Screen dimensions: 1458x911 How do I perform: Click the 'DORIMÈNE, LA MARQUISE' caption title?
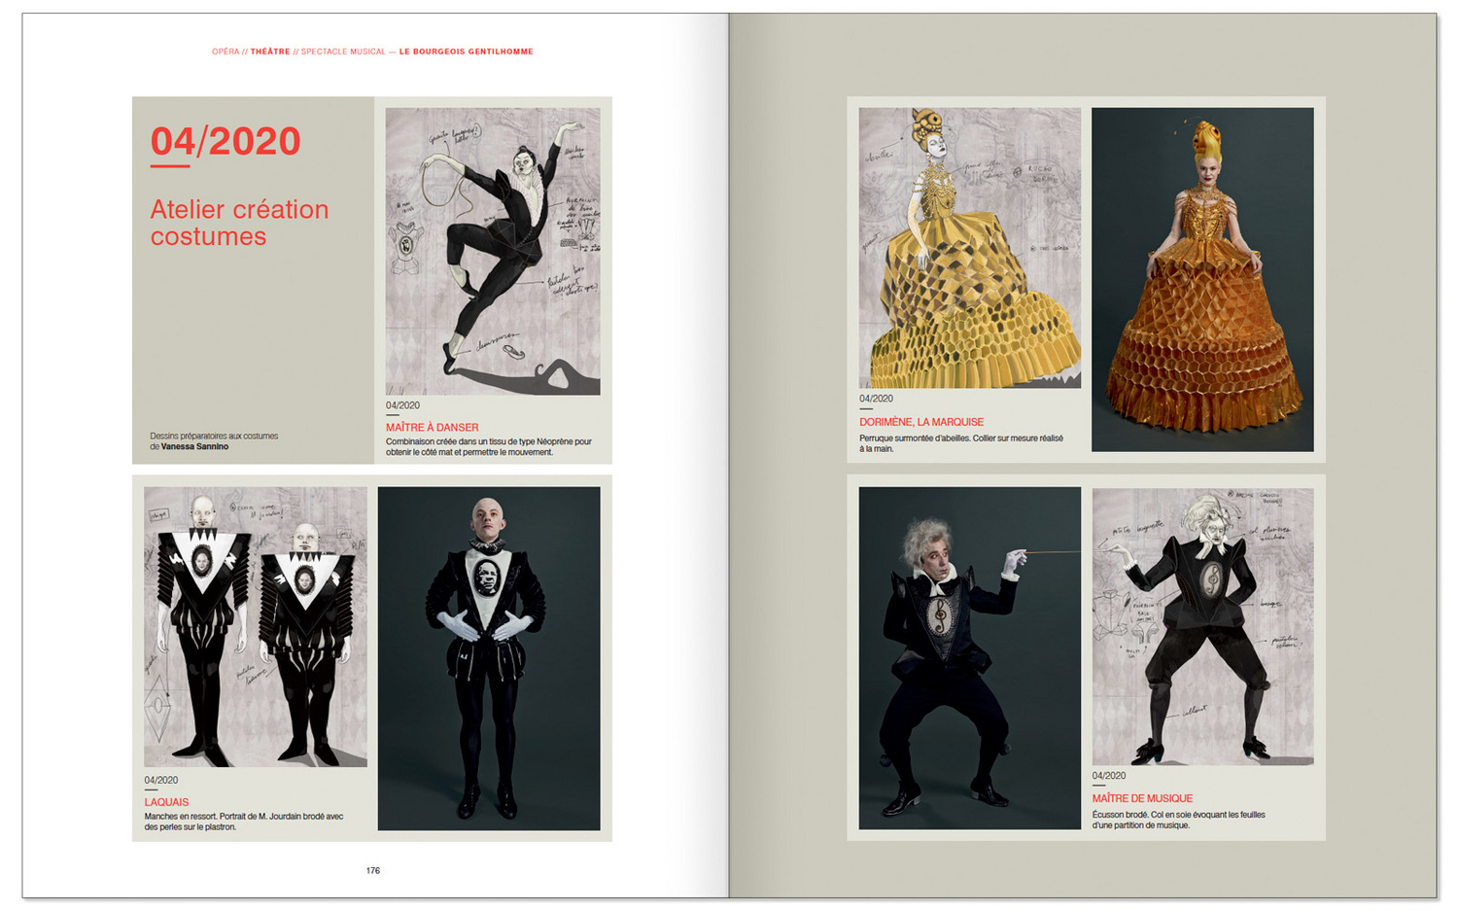tap(921, 422)
